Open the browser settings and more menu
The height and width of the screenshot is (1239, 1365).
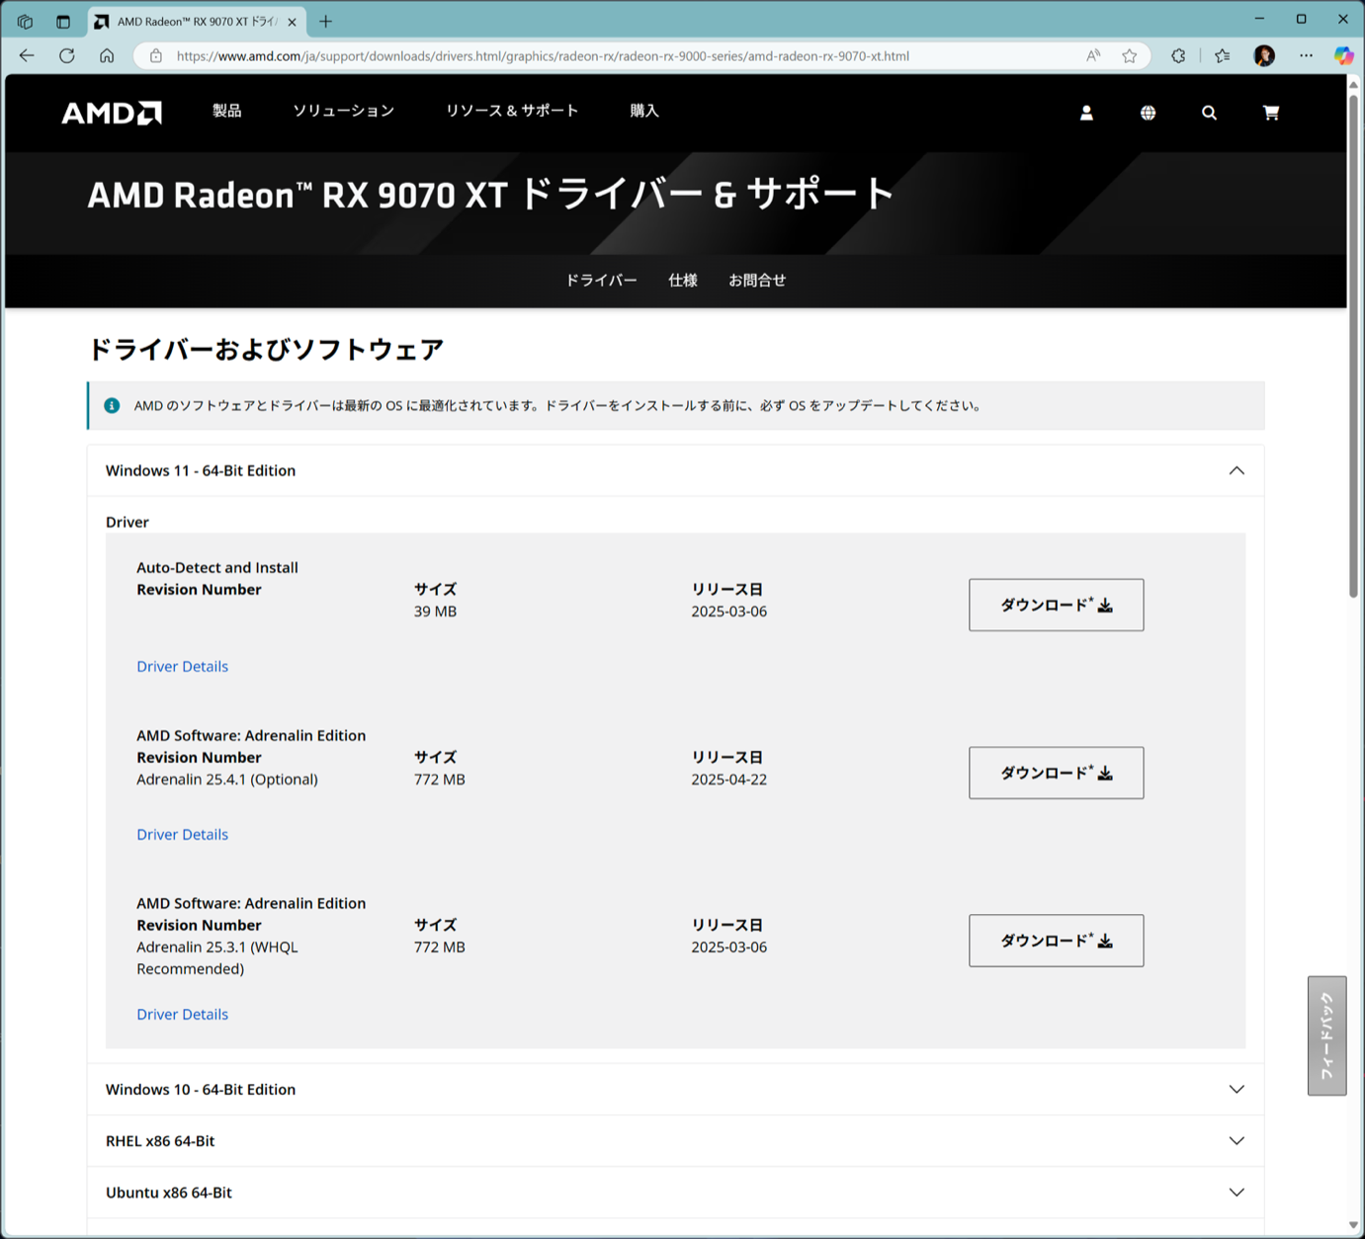coord(1306,56)
